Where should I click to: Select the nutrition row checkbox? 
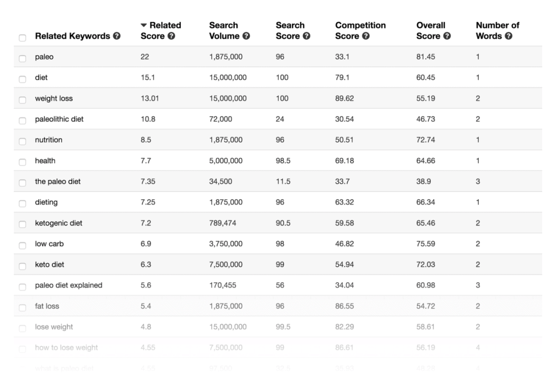click(22, 141)
